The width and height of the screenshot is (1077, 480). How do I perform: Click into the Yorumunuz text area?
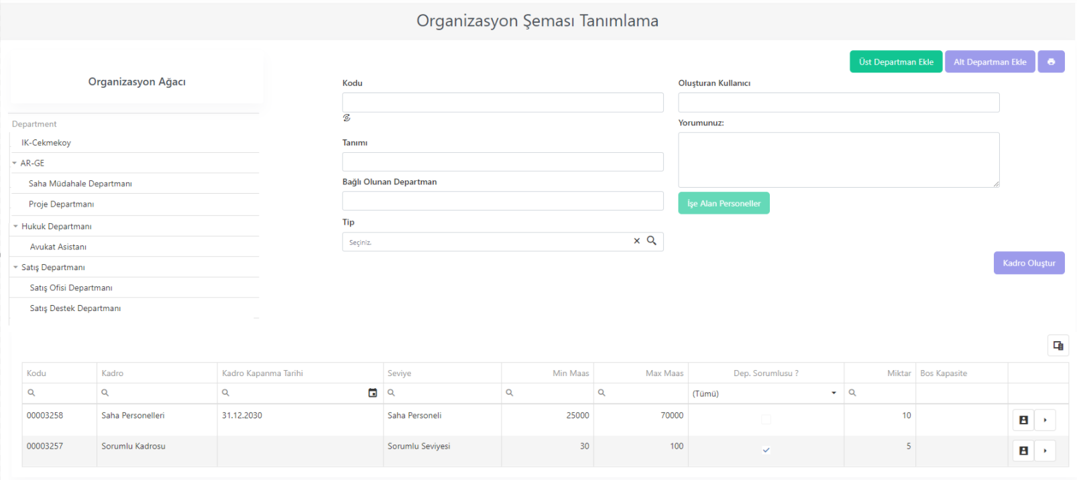click(x=839, y=160)
